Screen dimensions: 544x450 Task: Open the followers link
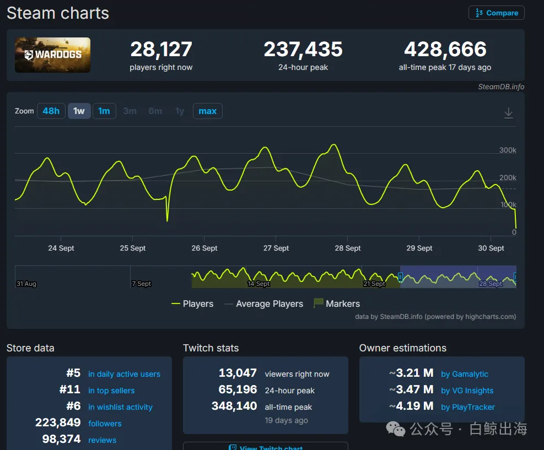tap(105, 424)
